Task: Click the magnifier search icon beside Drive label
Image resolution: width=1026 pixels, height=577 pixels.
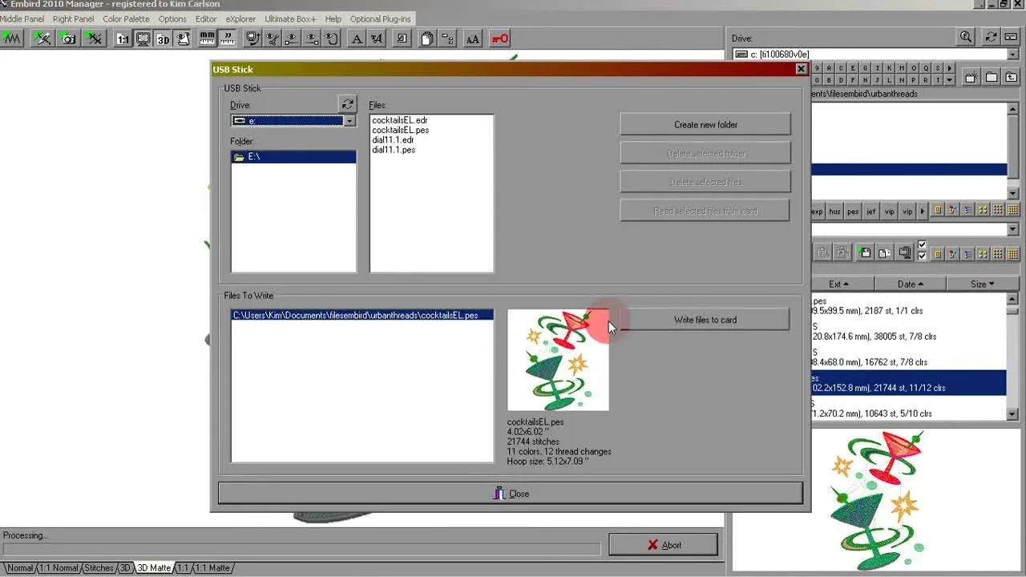Action: (966, 37)
